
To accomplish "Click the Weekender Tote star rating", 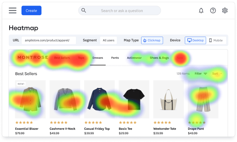I will point(162,122).
